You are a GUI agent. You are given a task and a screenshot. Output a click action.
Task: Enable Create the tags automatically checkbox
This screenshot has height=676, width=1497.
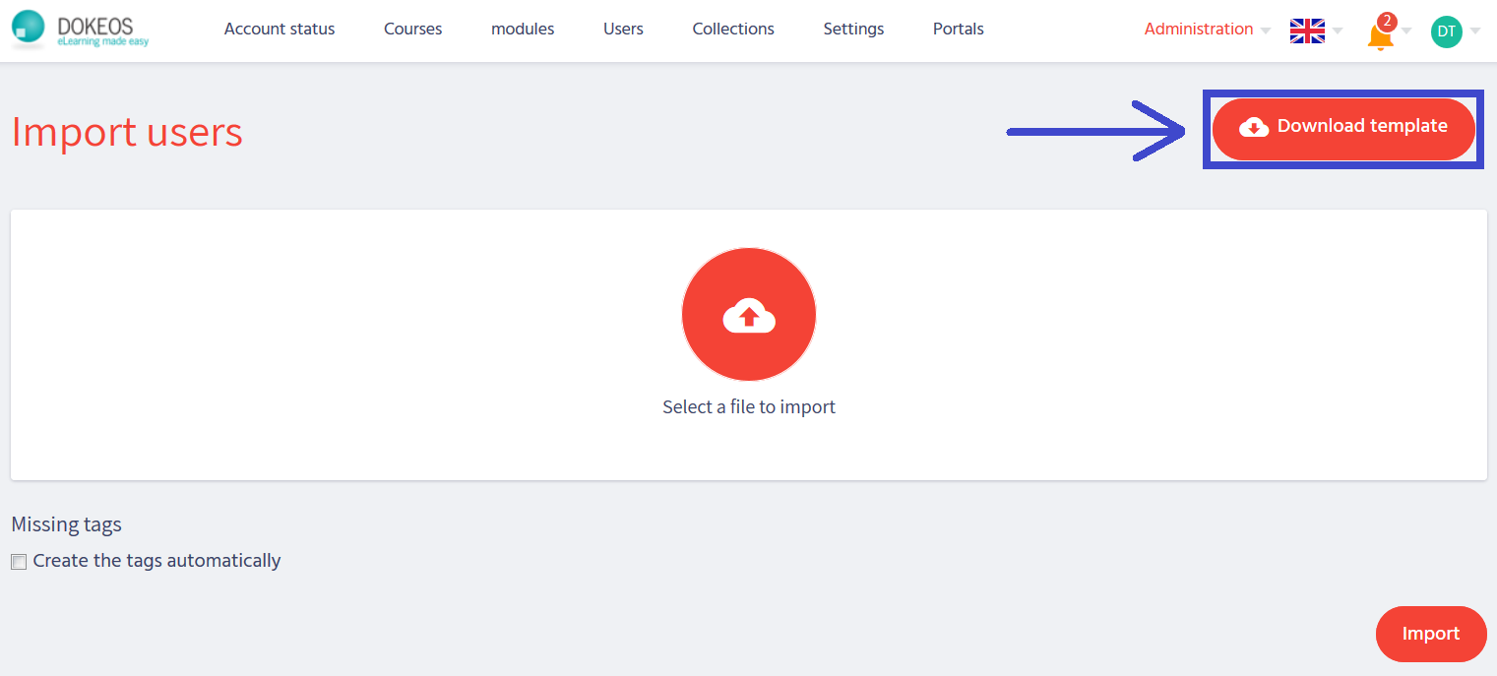[19, 562]
